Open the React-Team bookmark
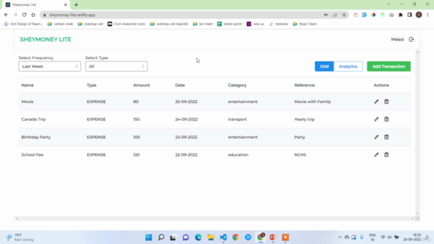This screenshot has width=434, height=244. [304, 24]
